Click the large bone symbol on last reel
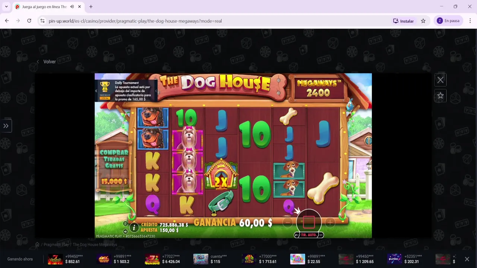Image resolution: width=477 pixels, height=268 pixels. [323, 188]
